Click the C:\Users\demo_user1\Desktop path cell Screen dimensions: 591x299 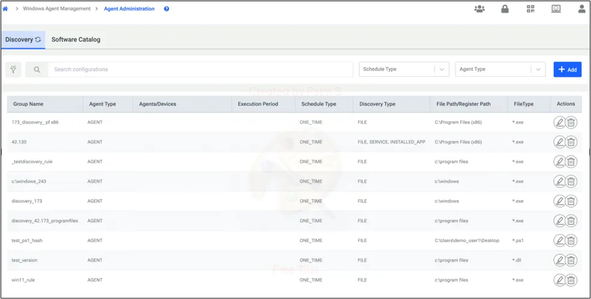click(x=467, y=240)
